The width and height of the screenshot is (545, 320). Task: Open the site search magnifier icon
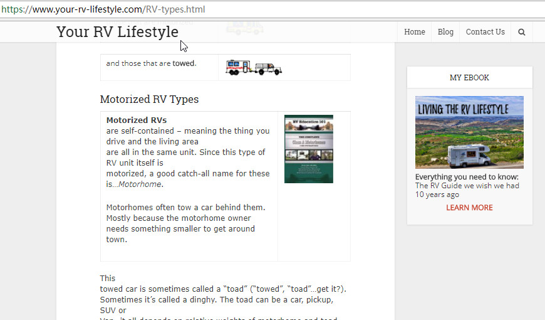tap(521, 32)
